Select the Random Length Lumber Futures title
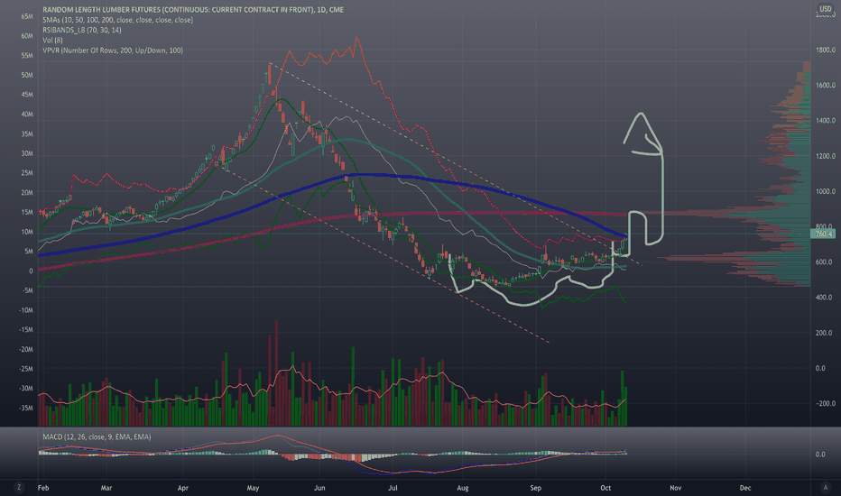The height and width of the screenshot is (496, 841). (x=193, y=10)
